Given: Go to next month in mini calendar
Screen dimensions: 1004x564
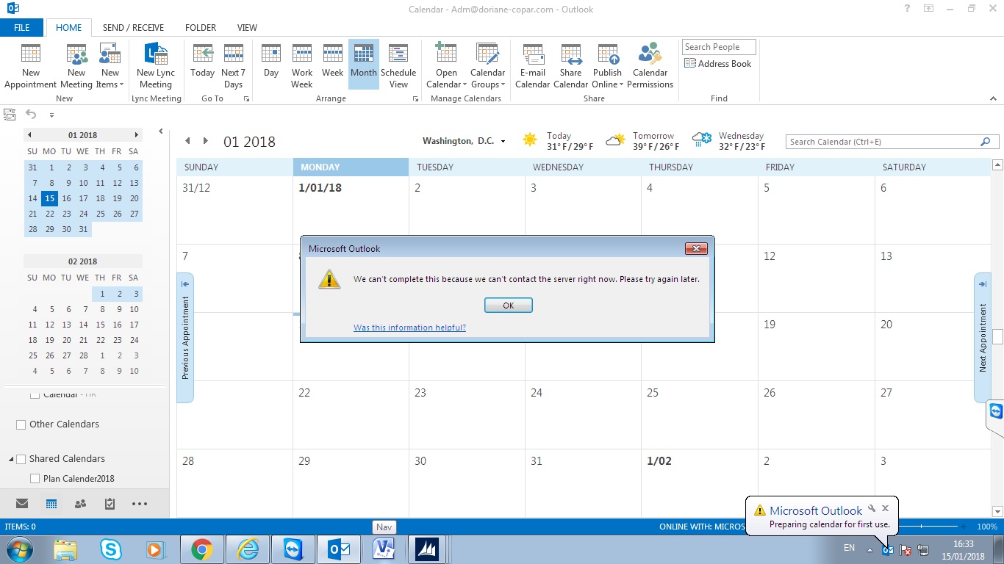Looking at the screenshot, I should tap(136, 135).
